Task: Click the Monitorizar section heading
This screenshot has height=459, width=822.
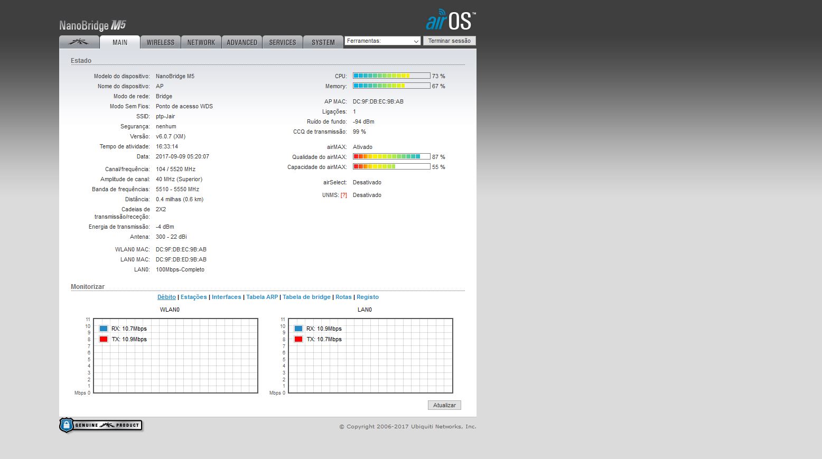Action: (x=88, y=287)
